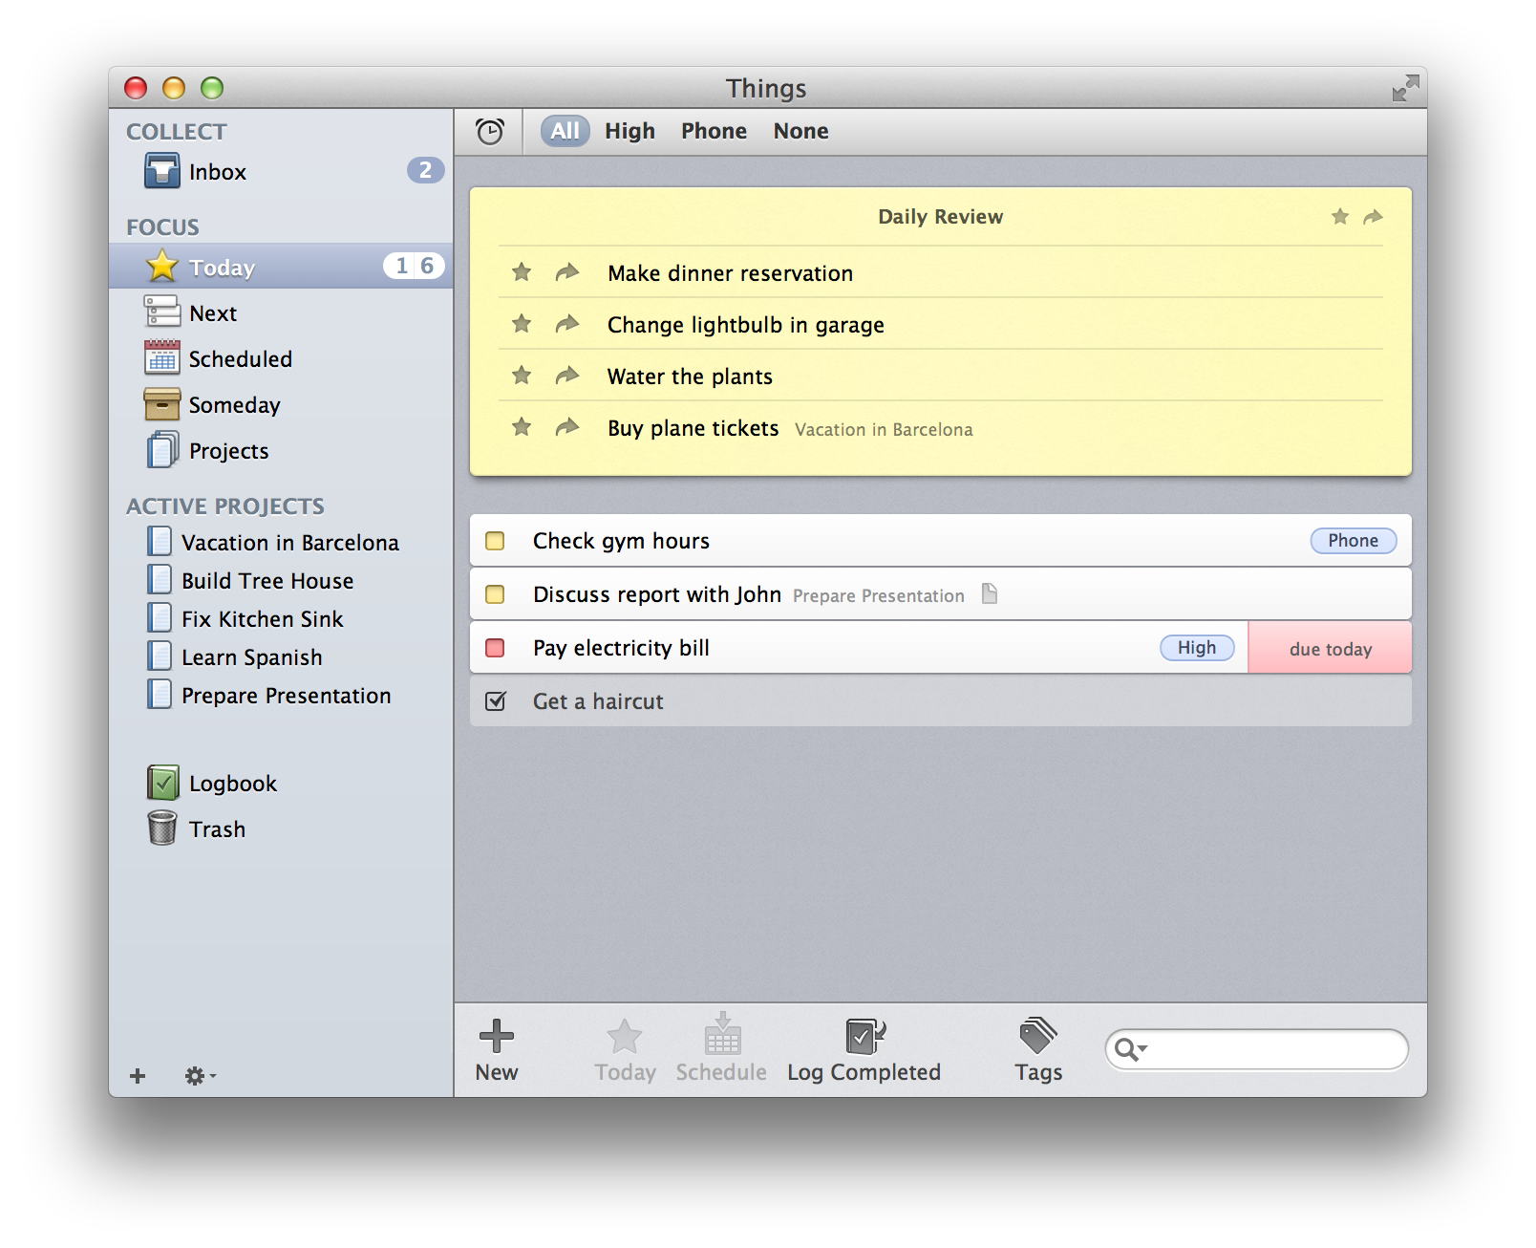Postpone Change lightbulb in garage arrow
Screen dimensions: 1536x1248
pos(567,324)
